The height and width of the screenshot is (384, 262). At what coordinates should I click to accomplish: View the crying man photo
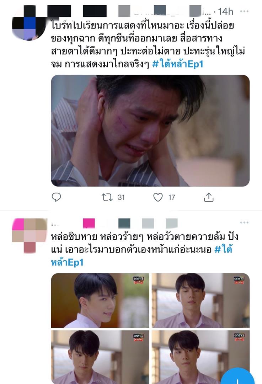point(150,130)
